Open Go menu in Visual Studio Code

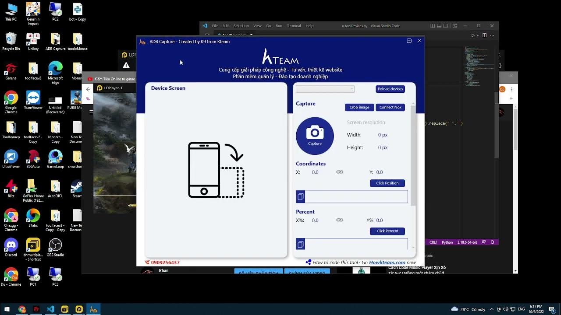point(268,26)
